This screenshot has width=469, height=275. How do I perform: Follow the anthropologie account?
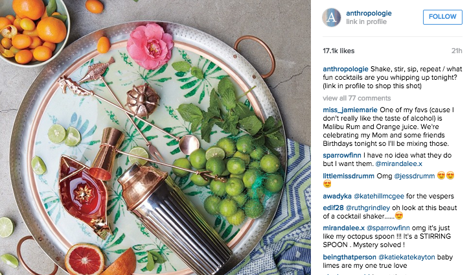(442, 17)
